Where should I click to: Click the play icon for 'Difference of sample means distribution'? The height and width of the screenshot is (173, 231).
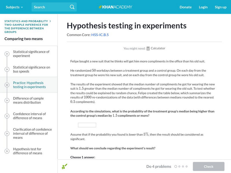[x=7, y=100]
